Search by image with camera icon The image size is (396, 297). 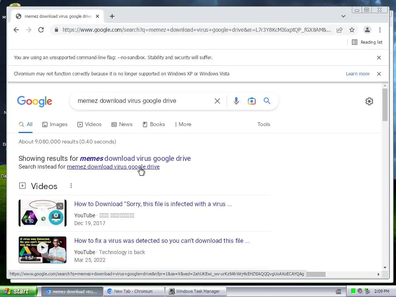(x=251, y=101)
